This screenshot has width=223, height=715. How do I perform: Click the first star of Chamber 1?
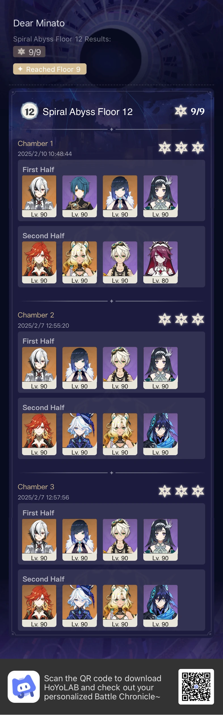(165, 148)
